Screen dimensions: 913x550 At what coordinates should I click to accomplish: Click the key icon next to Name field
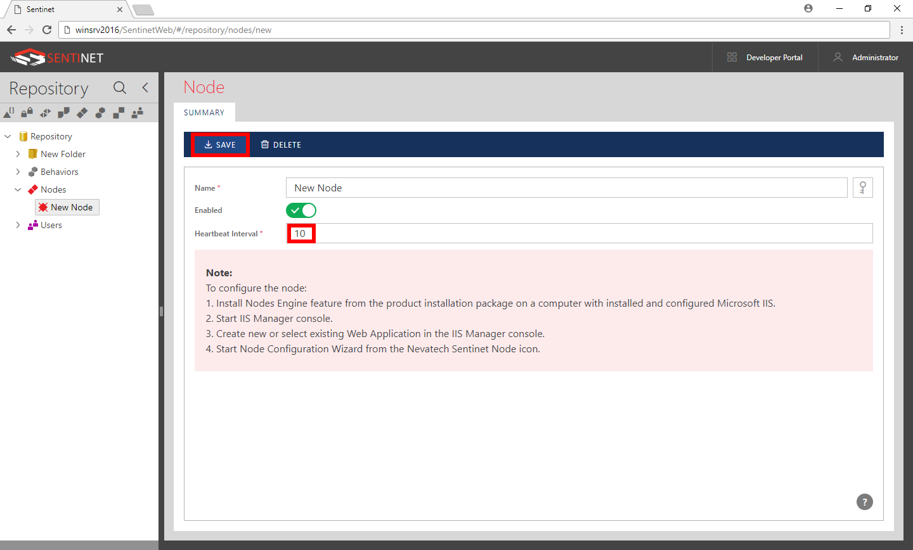pos(863,188)
